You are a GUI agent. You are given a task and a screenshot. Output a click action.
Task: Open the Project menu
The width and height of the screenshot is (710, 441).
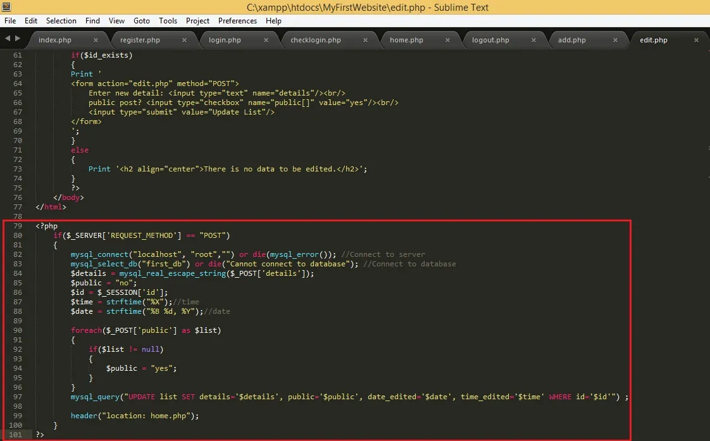197,21
